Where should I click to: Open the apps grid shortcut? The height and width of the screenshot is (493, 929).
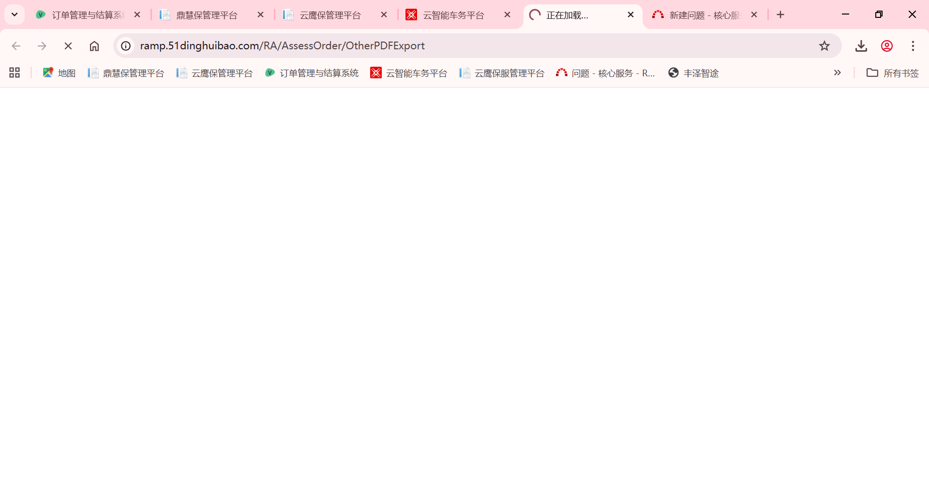pos(15,72)
